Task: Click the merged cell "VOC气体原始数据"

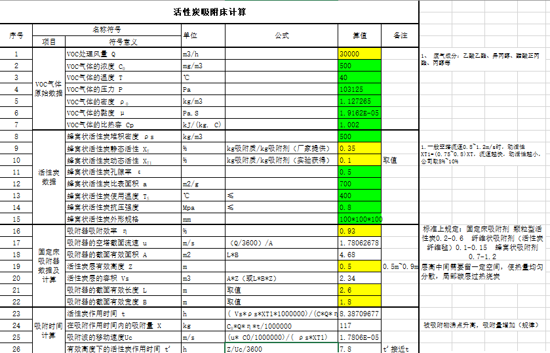Action: tap(49, 89)
